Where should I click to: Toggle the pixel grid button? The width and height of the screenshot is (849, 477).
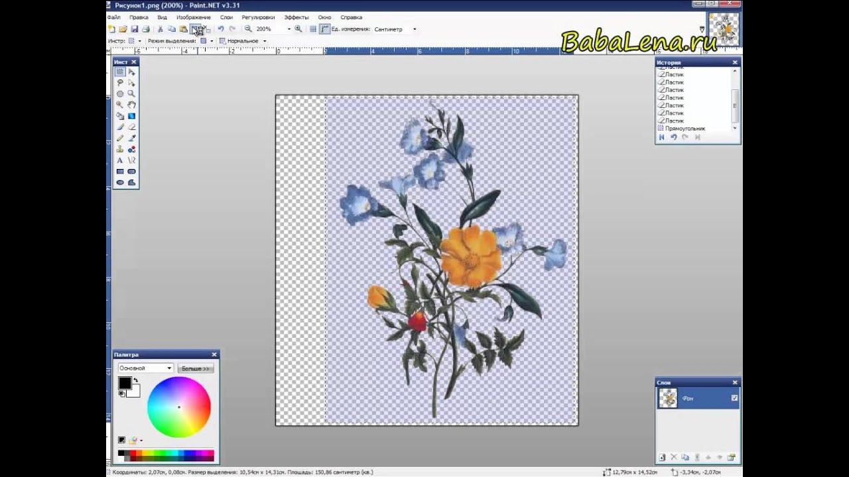click(x=313, y=29)
